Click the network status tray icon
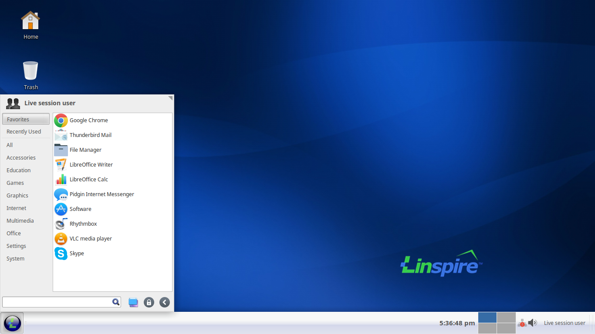This screenshot has height=334, width=595. tap(522, 323)
